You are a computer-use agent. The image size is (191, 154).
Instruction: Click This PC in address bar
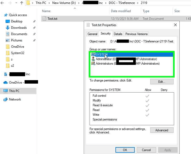click(x=41, y=3)
